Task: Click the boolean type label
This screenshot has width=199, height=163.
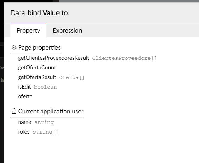Action: 45,87
